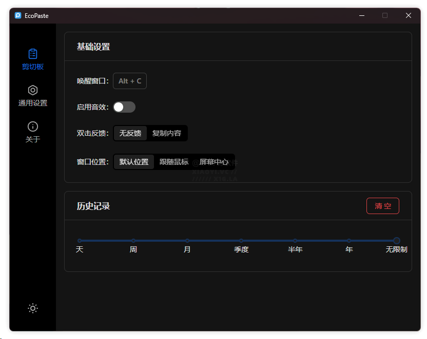Screen dimensions: 427x339
Task: Set history slider to 周 mark
Action: click(x=133, y=241)
